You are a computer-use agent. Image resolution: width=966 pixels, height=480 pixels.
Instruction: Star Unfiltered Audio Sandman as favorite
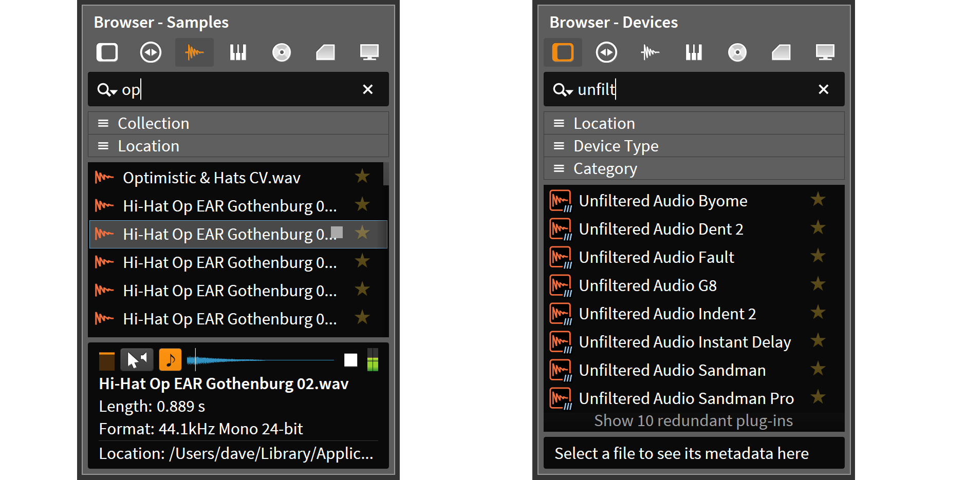pos(818,369)
